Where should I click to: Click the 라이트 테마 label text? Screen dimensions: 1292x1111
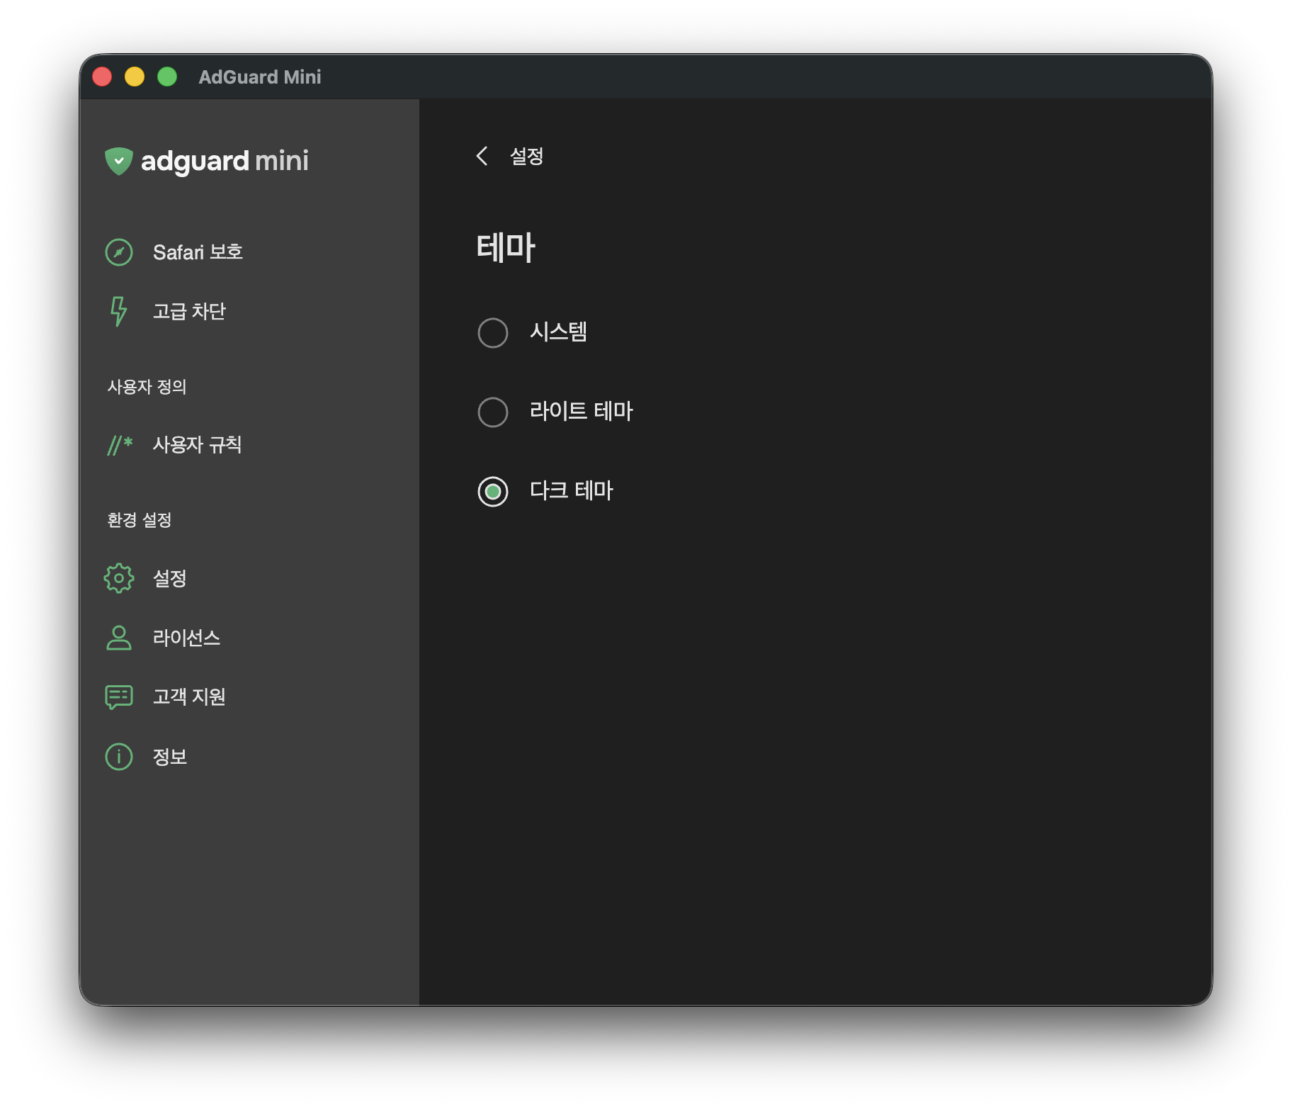coord(581,411)
